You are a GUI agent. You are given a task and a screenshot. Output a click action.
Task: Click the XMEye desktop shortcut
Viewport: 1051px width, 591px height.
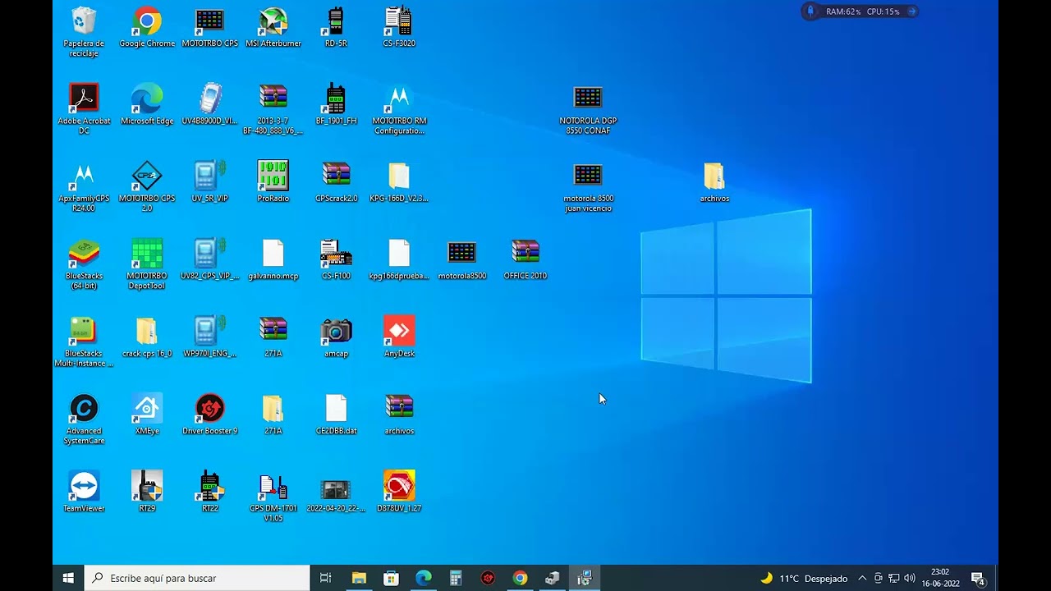[147, 415]
